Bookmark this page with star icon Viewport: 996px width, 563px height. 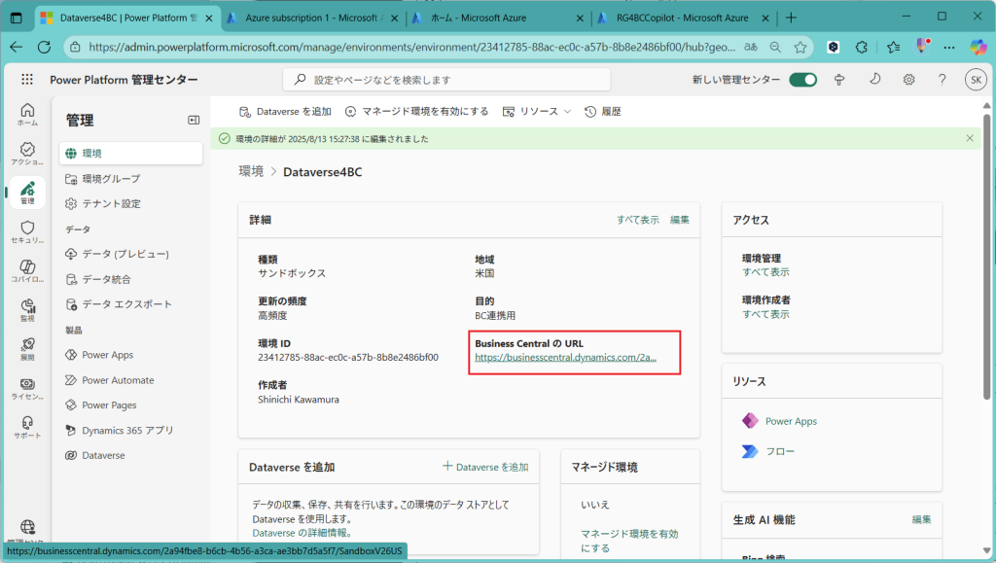point(800,47)
